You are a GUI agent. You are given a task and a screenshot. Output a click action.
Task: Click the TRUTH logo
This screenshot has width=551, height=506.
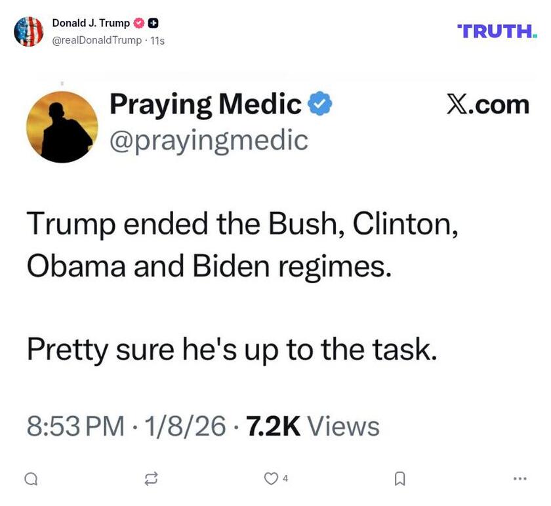pyautogui.click(x=497, y=30)
